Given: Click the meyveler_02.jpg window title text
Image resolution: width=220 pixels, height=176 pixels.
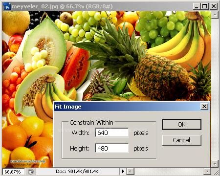Looking at the screenshot, I should 62,6.
